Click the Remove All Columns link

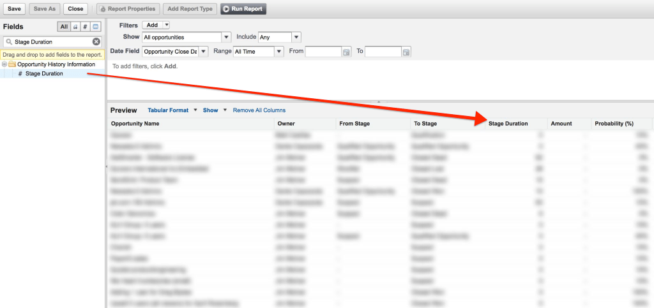(x=259, y=110)
